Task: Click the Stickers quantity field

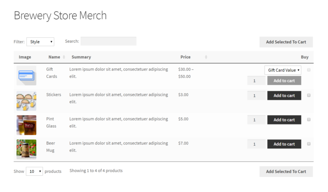Action: [x=256, y=95]
